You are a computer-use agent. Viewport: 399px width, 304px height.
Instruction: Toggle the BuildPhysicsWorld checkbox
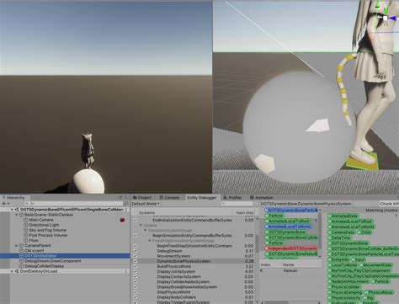136,266
